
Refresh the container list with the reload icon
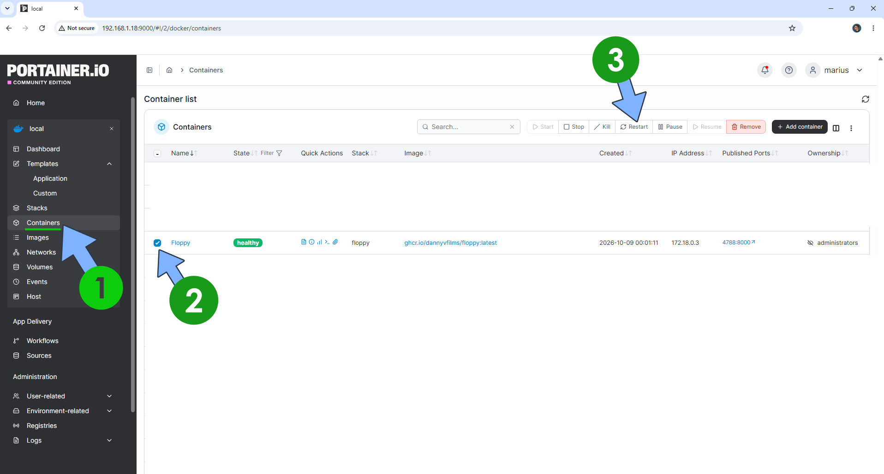(866, 99)
